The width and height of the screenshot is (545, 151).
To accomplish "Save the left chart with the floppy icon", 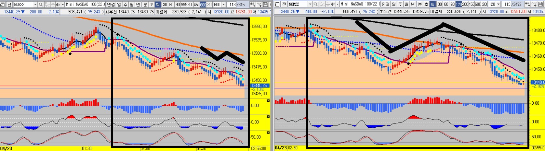I will (265, 5).
